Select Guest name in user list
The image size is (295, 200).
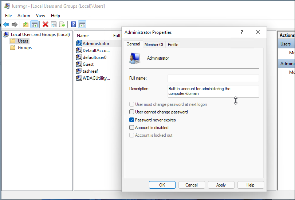[x=88, y=64]
